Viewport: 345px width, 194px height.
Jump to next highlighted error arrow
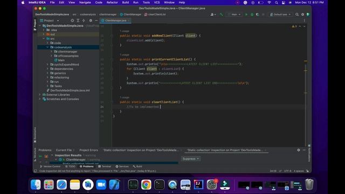(x=304, y=26)
